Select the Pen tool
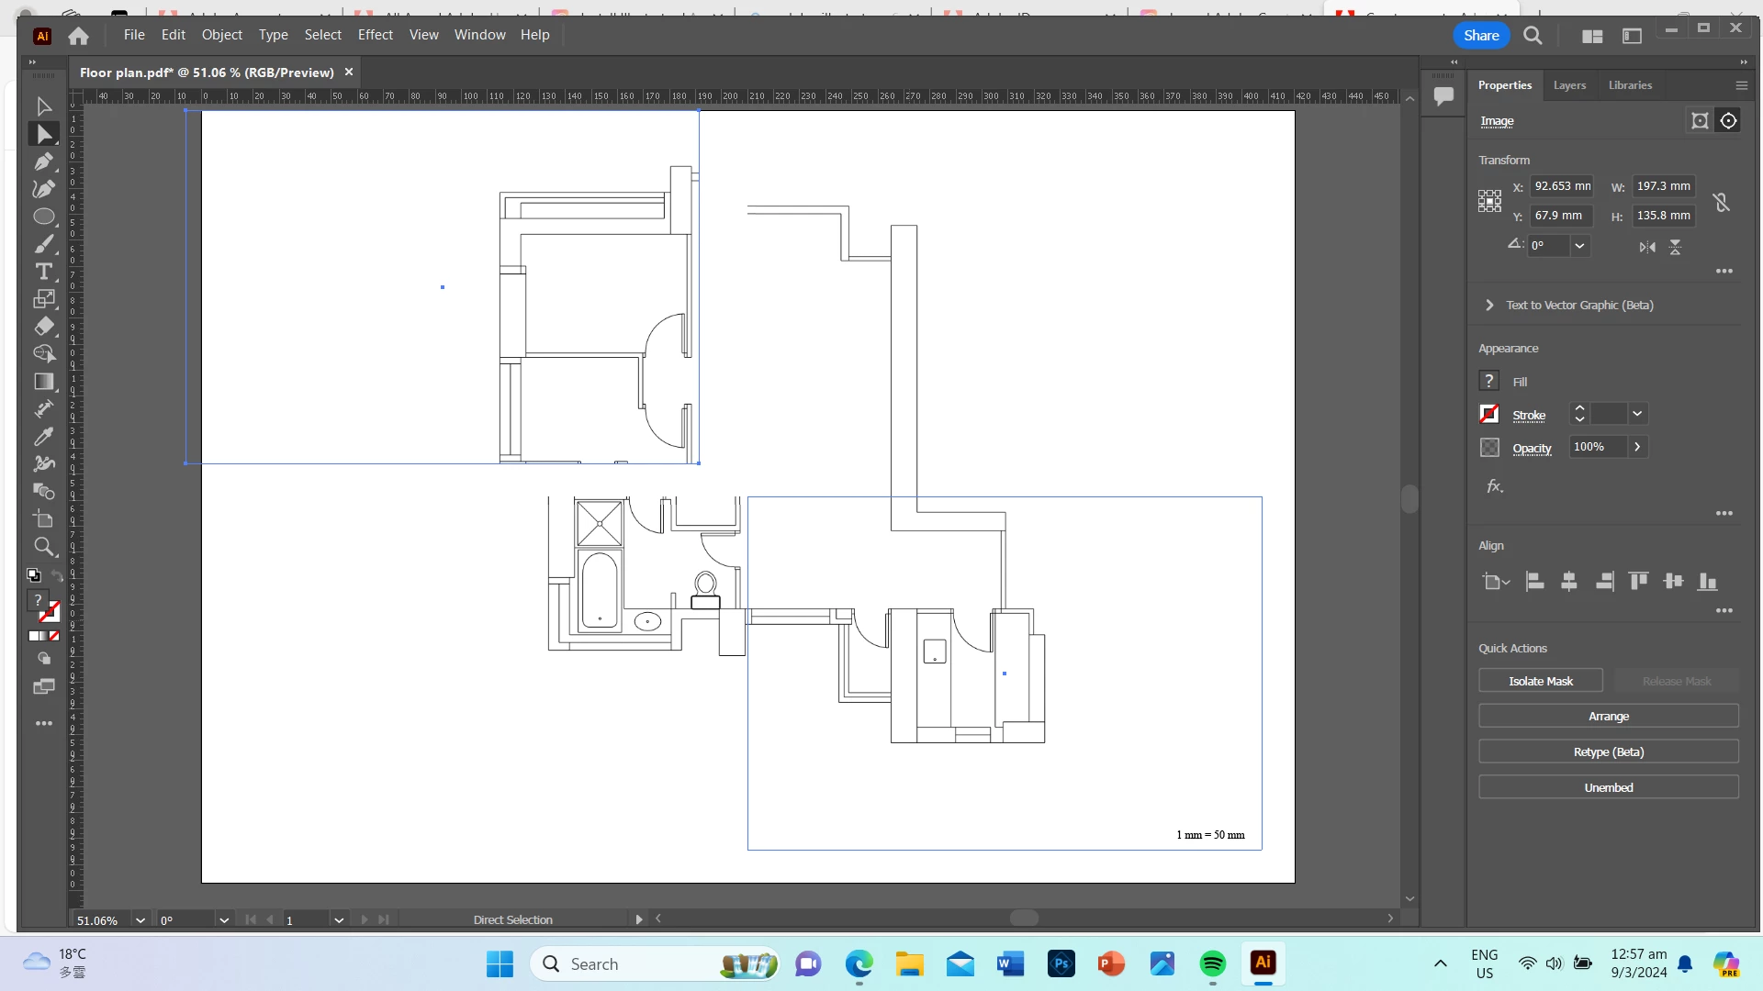This screenshot has width=1763, height=991. [x=43, y=161]
